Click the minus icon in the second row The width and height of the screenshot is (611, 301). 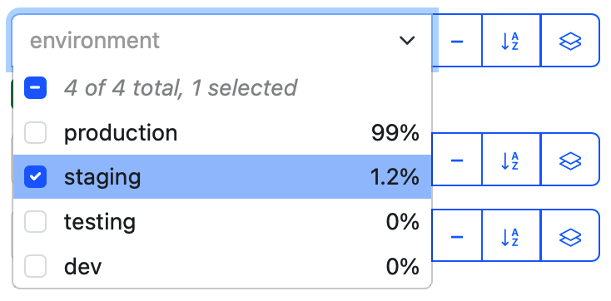pos(456,160)
